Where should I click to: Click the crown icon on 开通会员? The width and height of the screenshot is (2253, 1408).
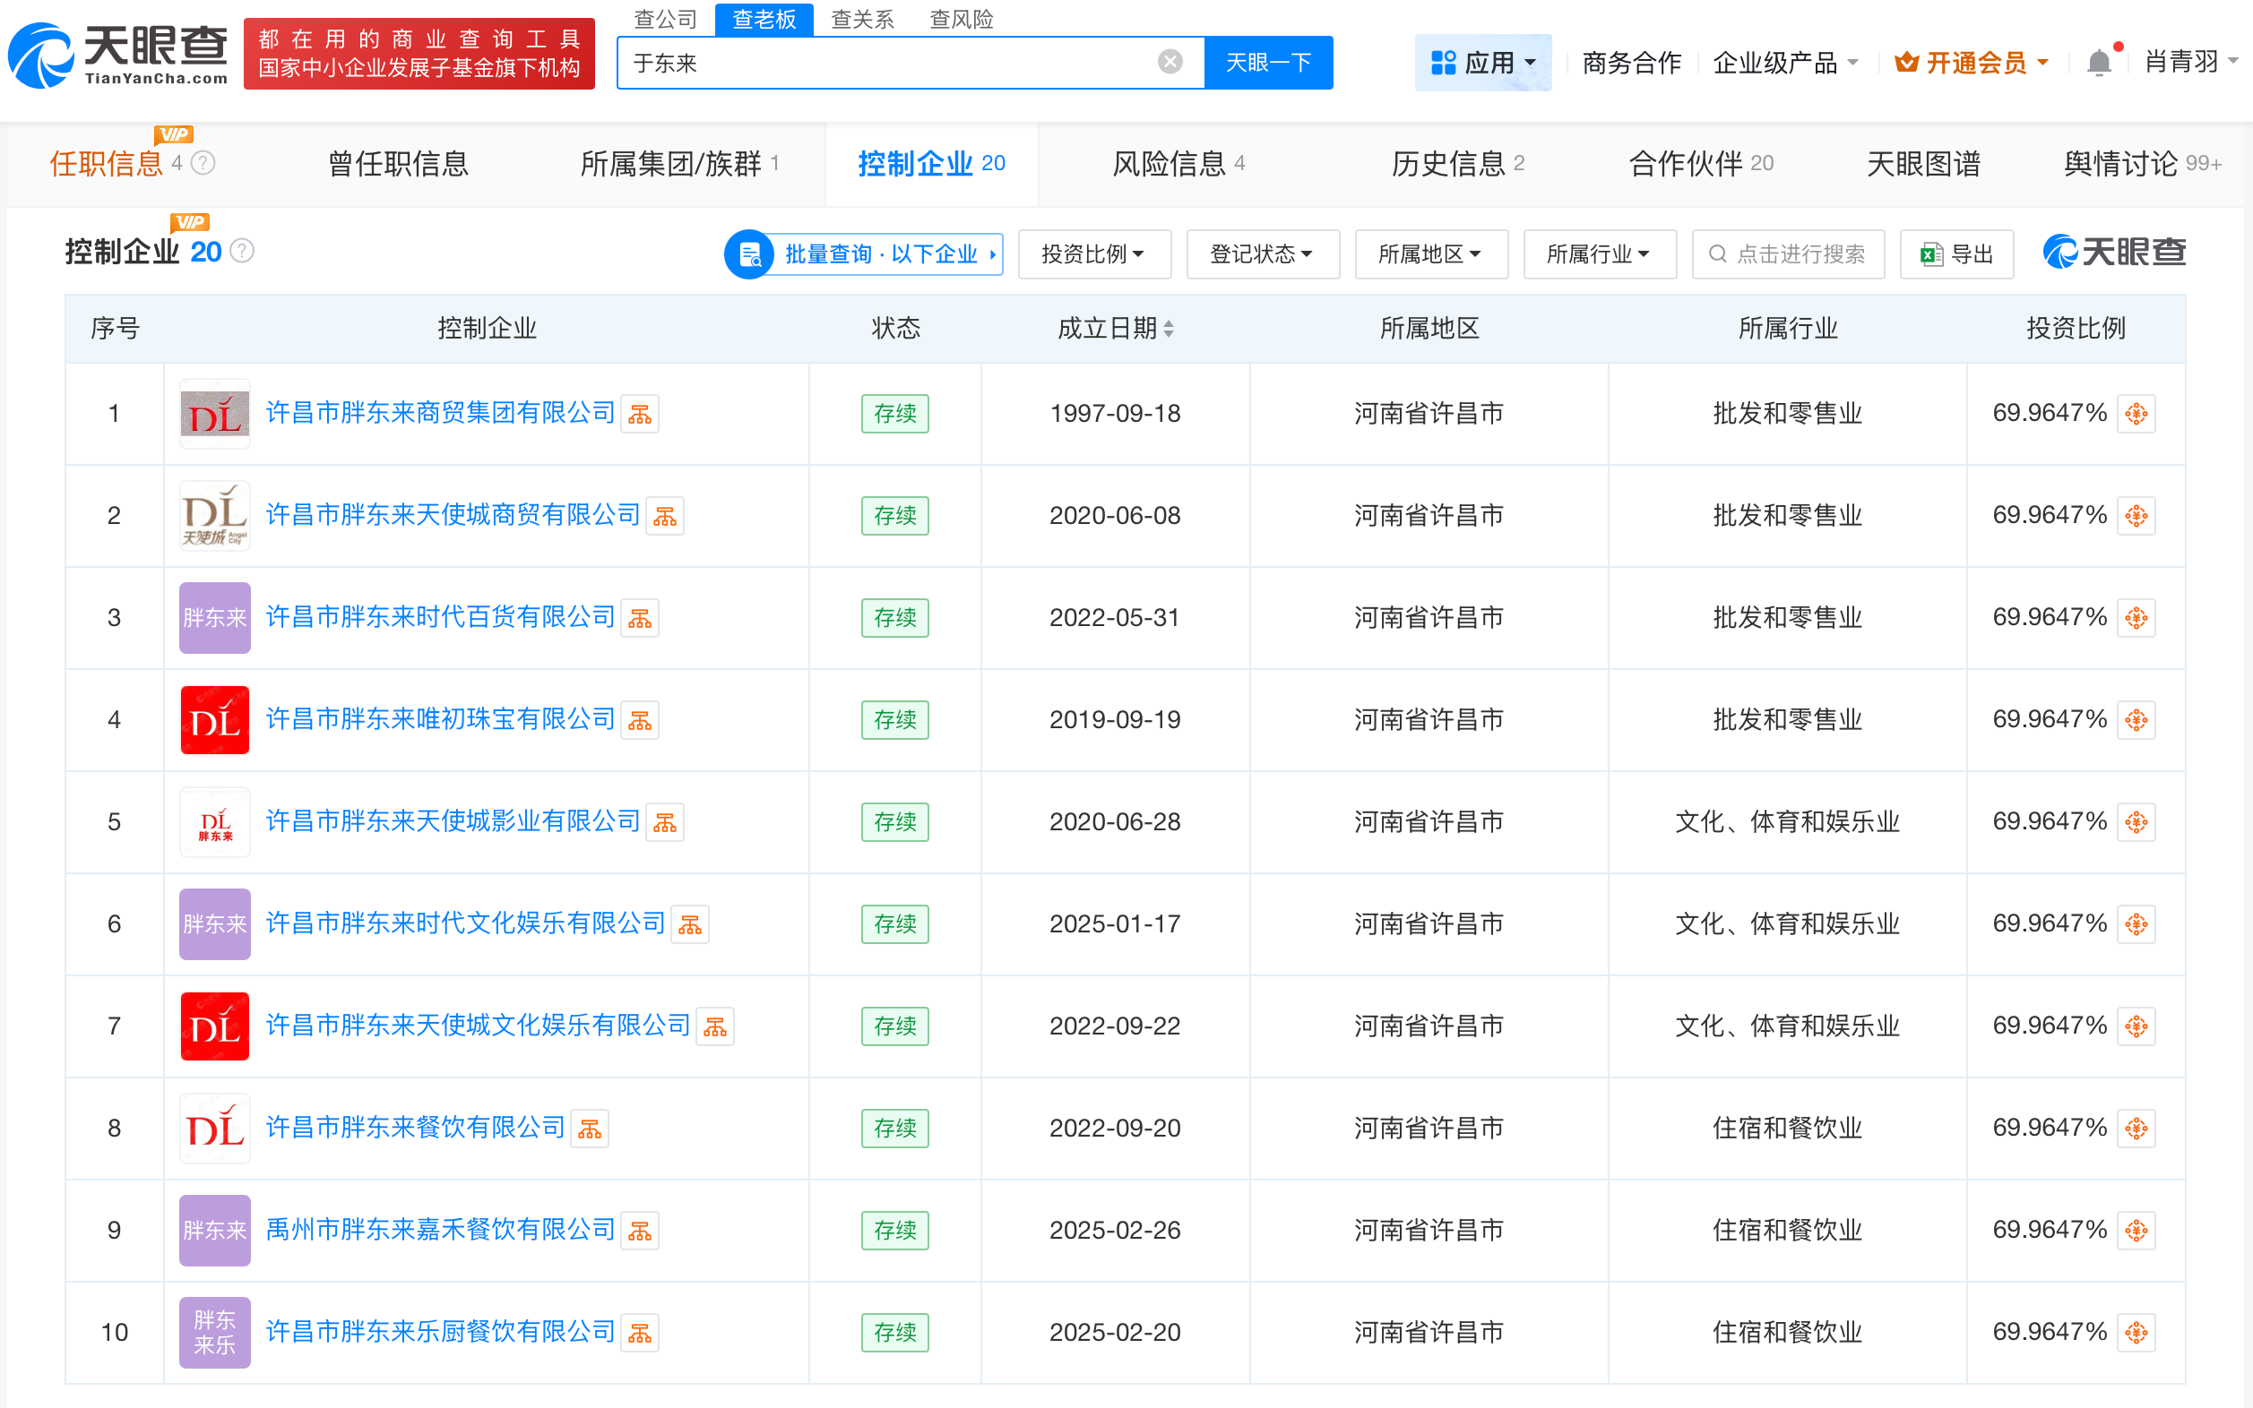pyautogui.click(x=1905, y=62)
